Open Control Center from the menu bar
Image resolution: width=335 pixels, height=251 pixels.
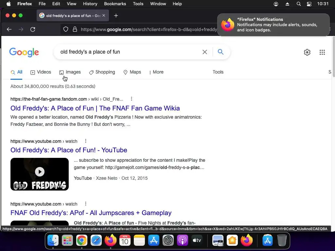click(x=309, y=4)
